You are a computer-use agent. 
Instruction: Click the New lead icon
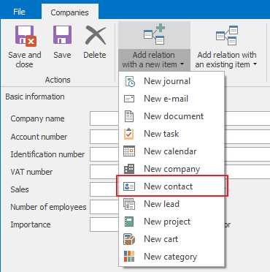point(129,204)
